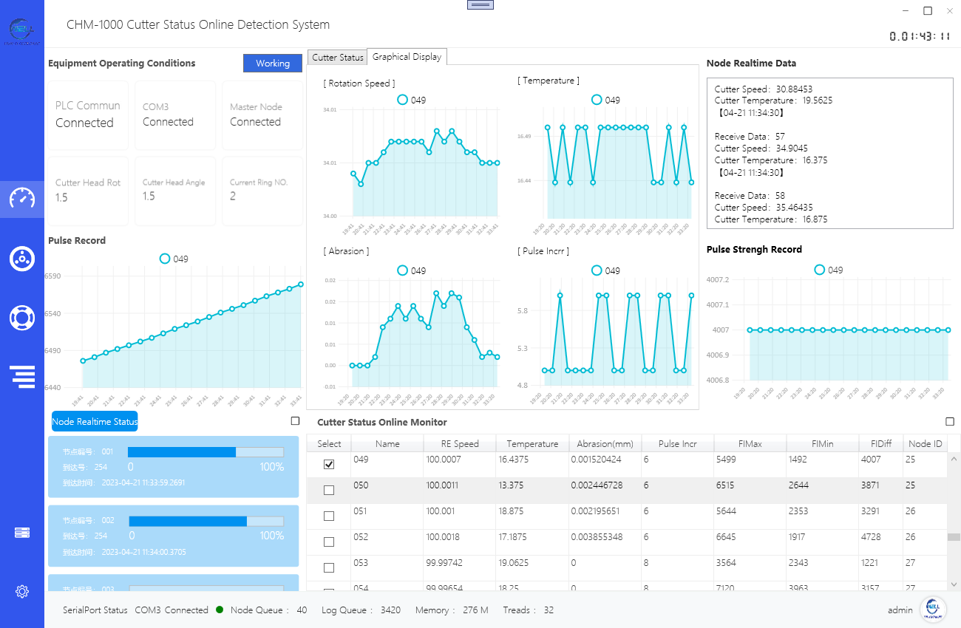Select the Cutter Head Rot card
961x628 pixels.
pos(88,191)
